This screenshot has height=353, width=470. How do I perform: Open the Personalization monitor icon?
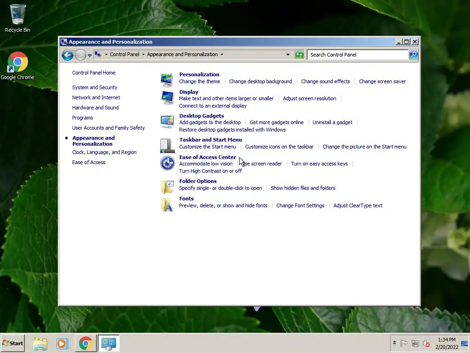(167, 80)
